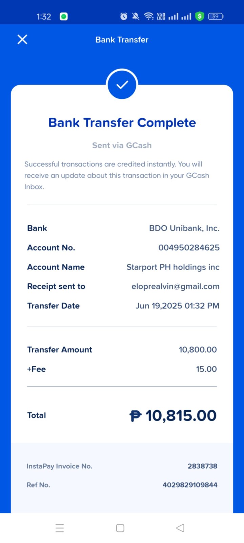The image size is (244, 543).
Task: Tap the muted notification bell icon
Action: (136, 16)
